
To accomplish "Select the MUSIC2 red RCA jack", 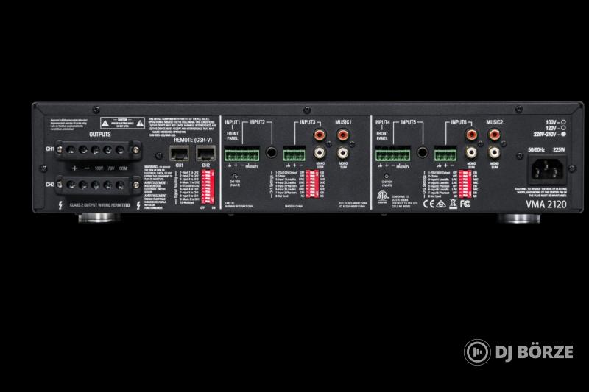I will point(494,134).
